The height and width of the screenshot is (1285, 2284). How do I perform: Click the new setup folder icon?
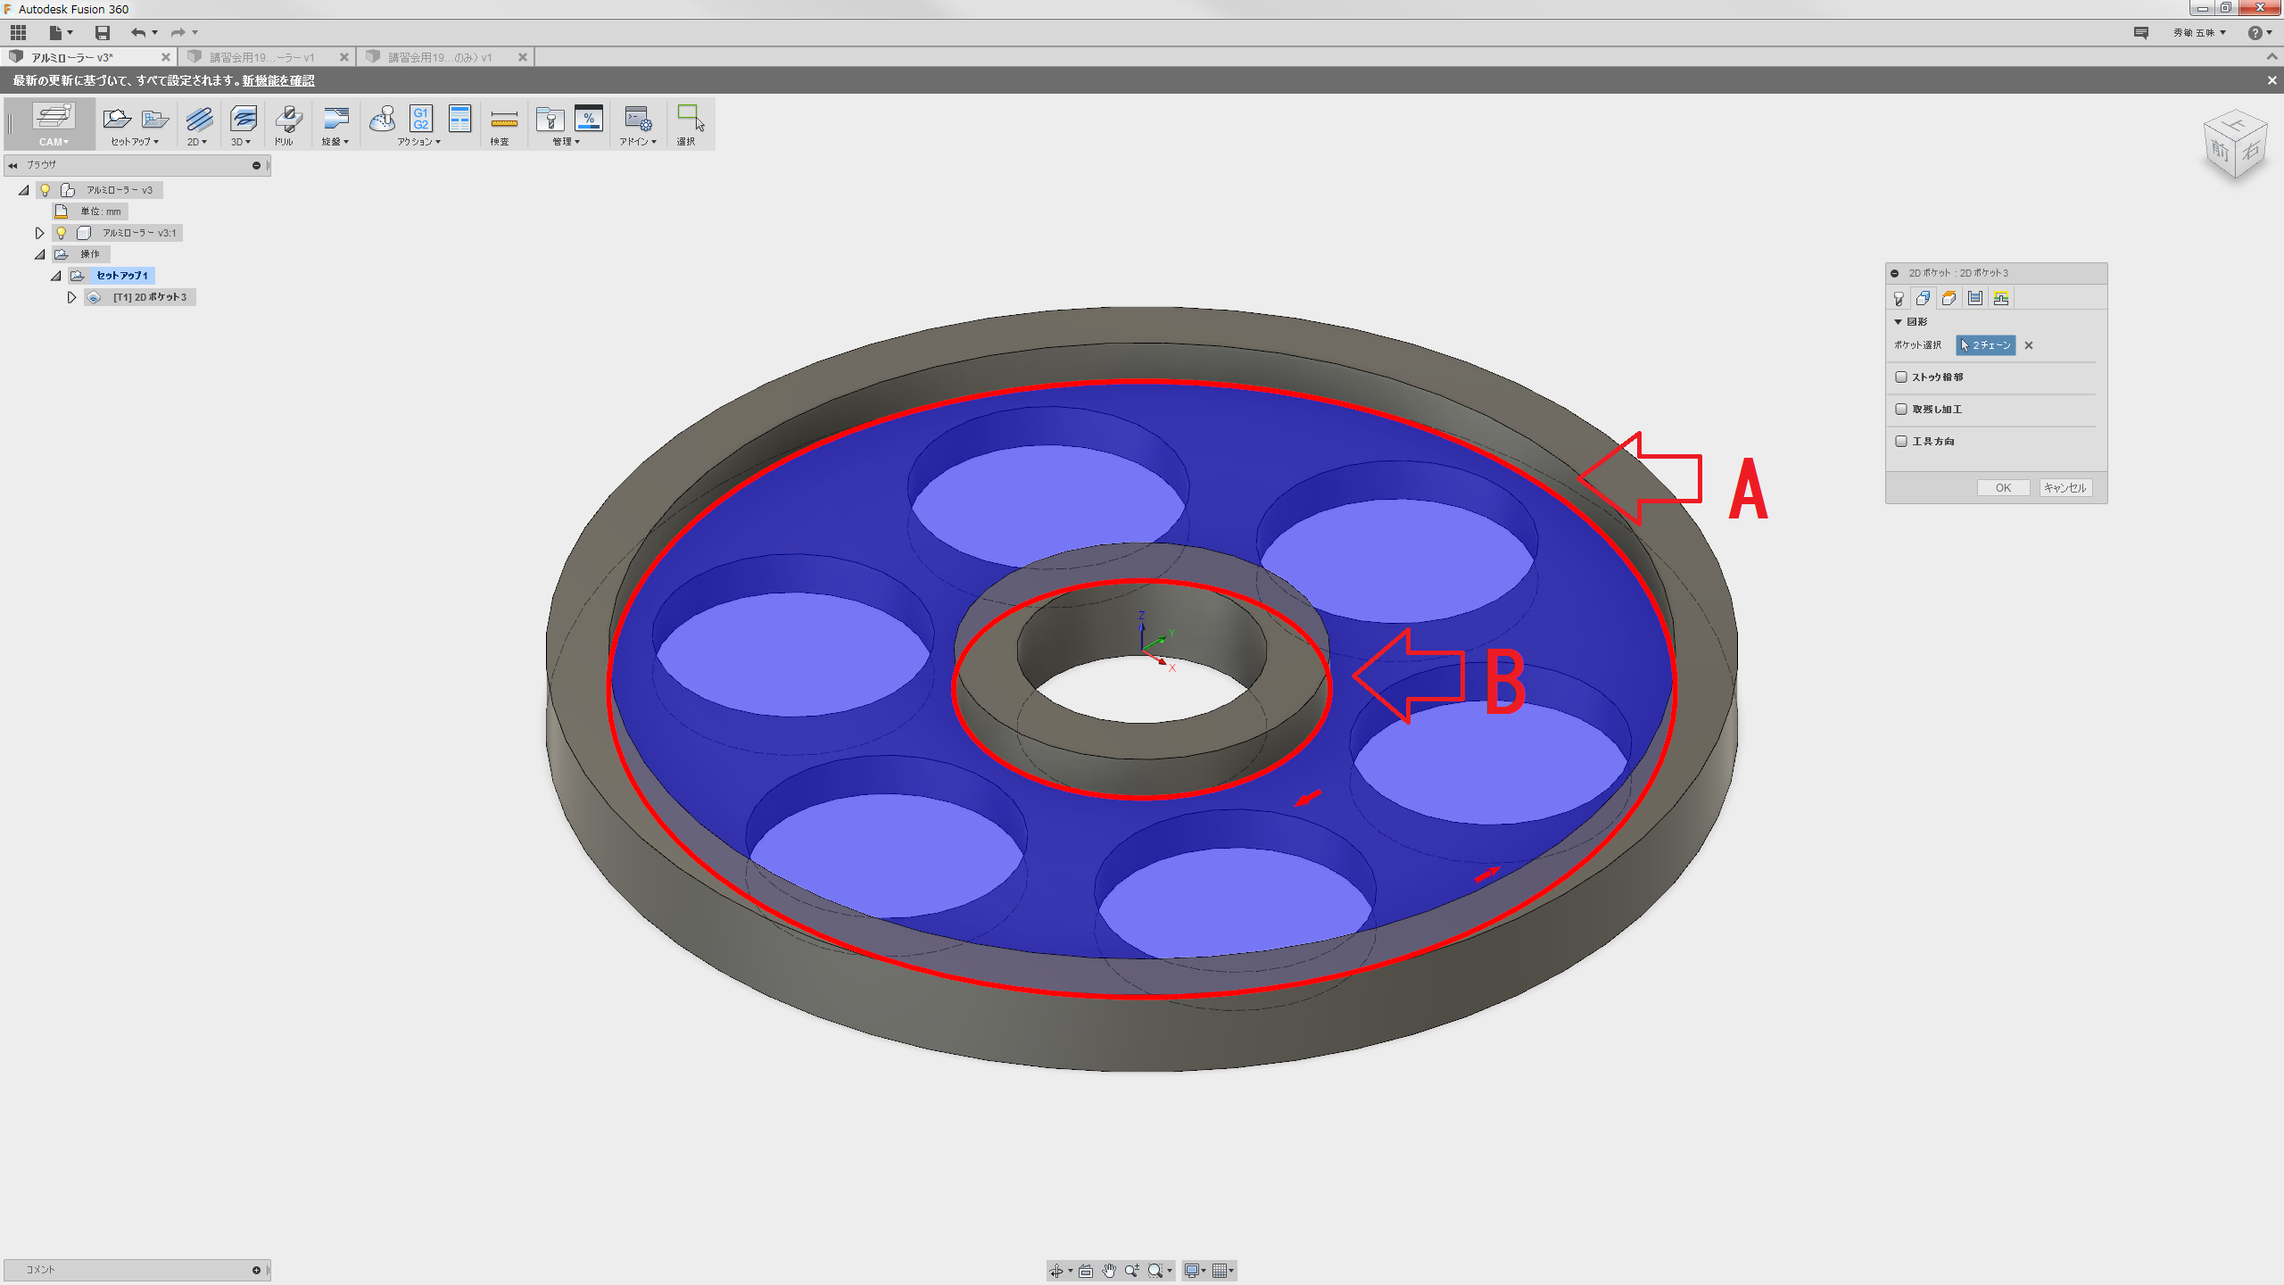point(116,118)
